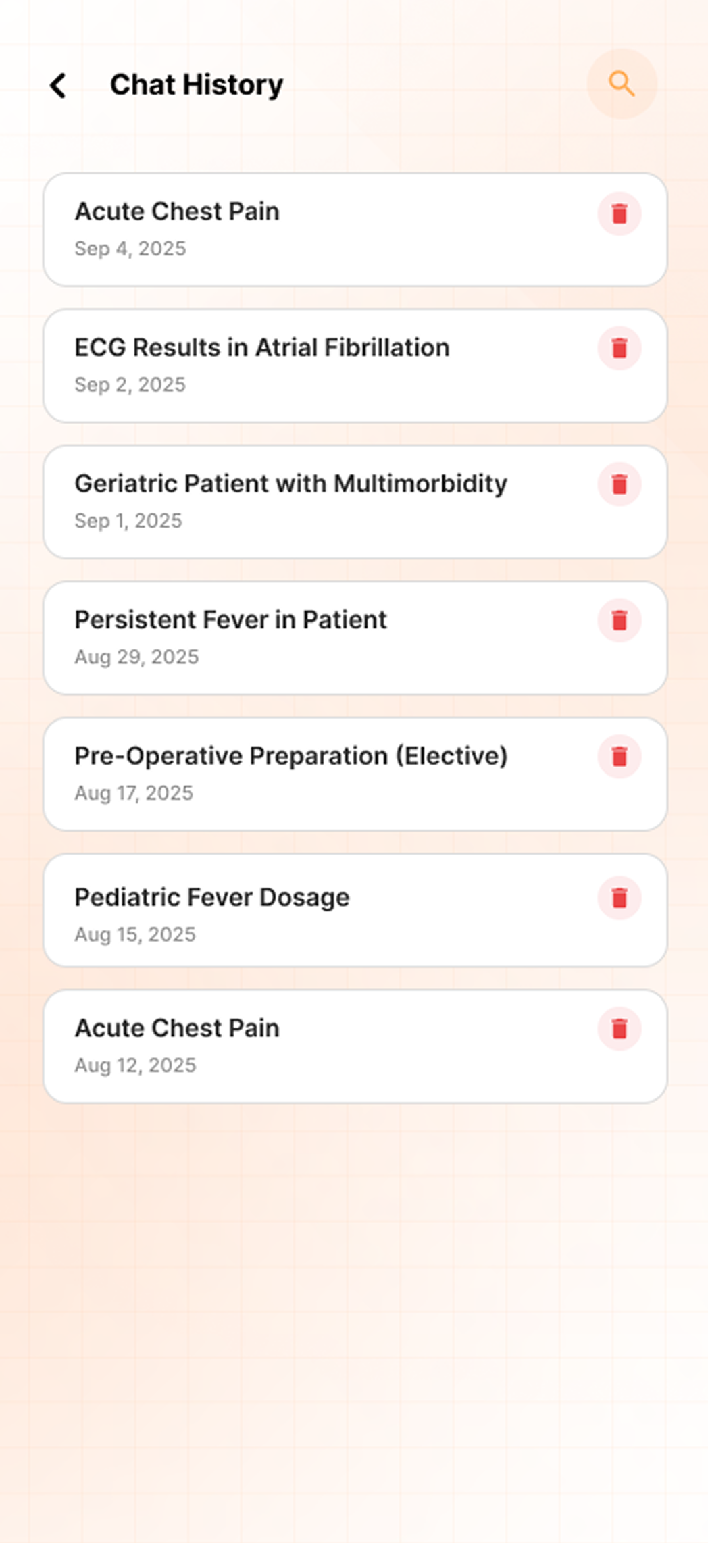Delete the Sep 4 Acute Chest Pain chat
Image resolution: width=708 pixels, height=1543 pixels.
coord(619,214)
